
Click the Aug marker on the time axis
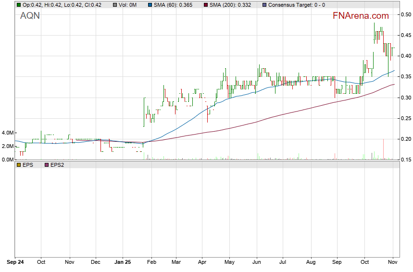[311, 263]
